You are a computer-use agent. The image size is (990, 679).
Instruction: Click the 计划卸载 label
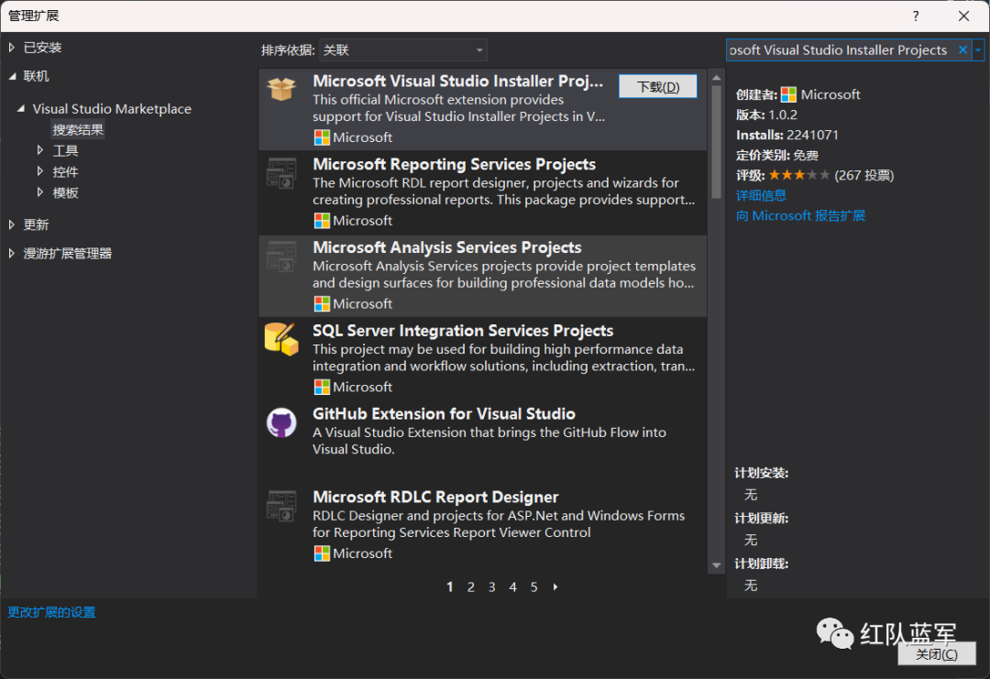[762, 564]
